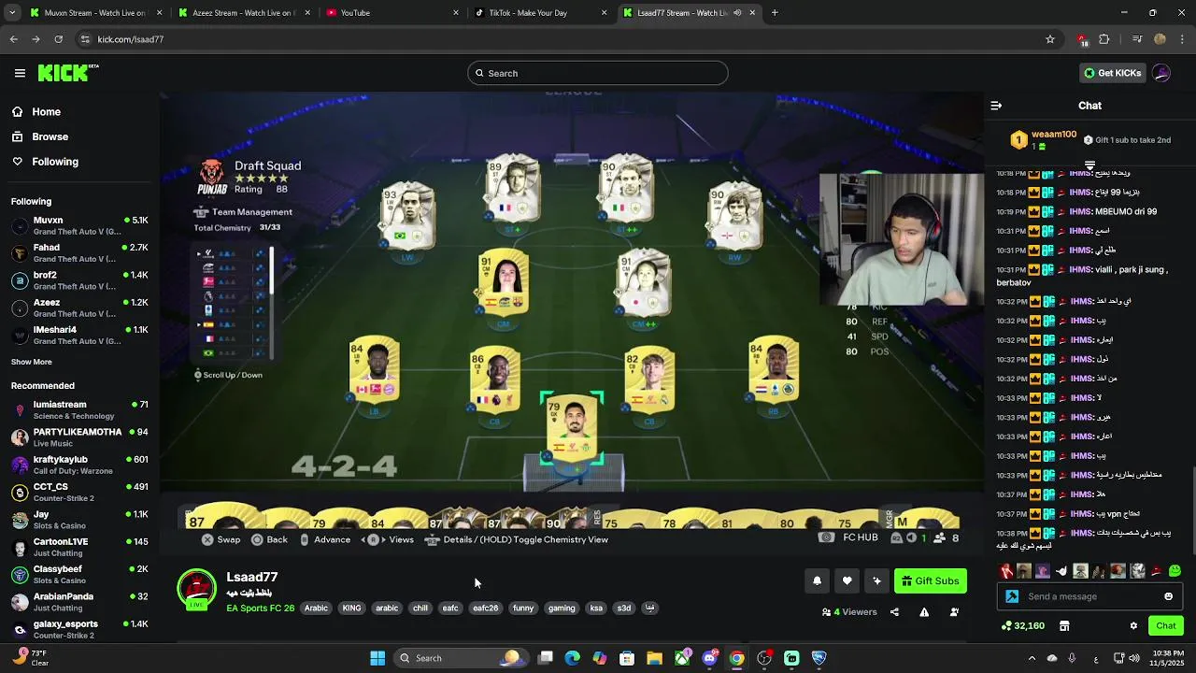Report stream using warning triangle icon

click(924, 612)
